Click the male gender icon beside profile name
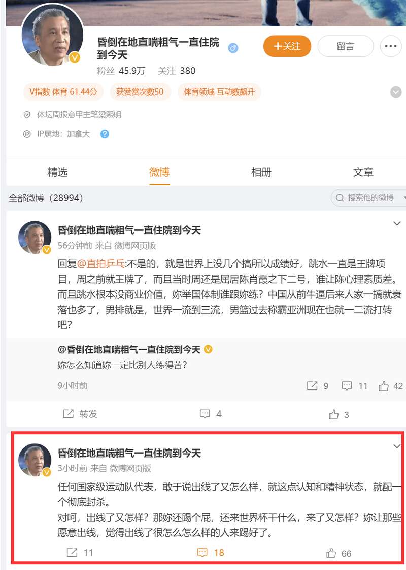This screenshot has height=570, width=406. pos(233,48)
